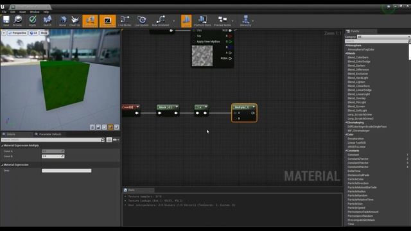This screenshot has width=411, height=231.
Task: Select Constant3Vector in the Palette list
Action: pos(358,163)
